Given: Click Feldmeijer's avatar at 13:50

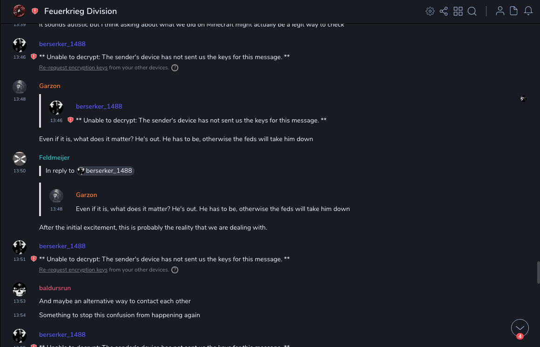Looking at the screenshot, I should [20, 159].
